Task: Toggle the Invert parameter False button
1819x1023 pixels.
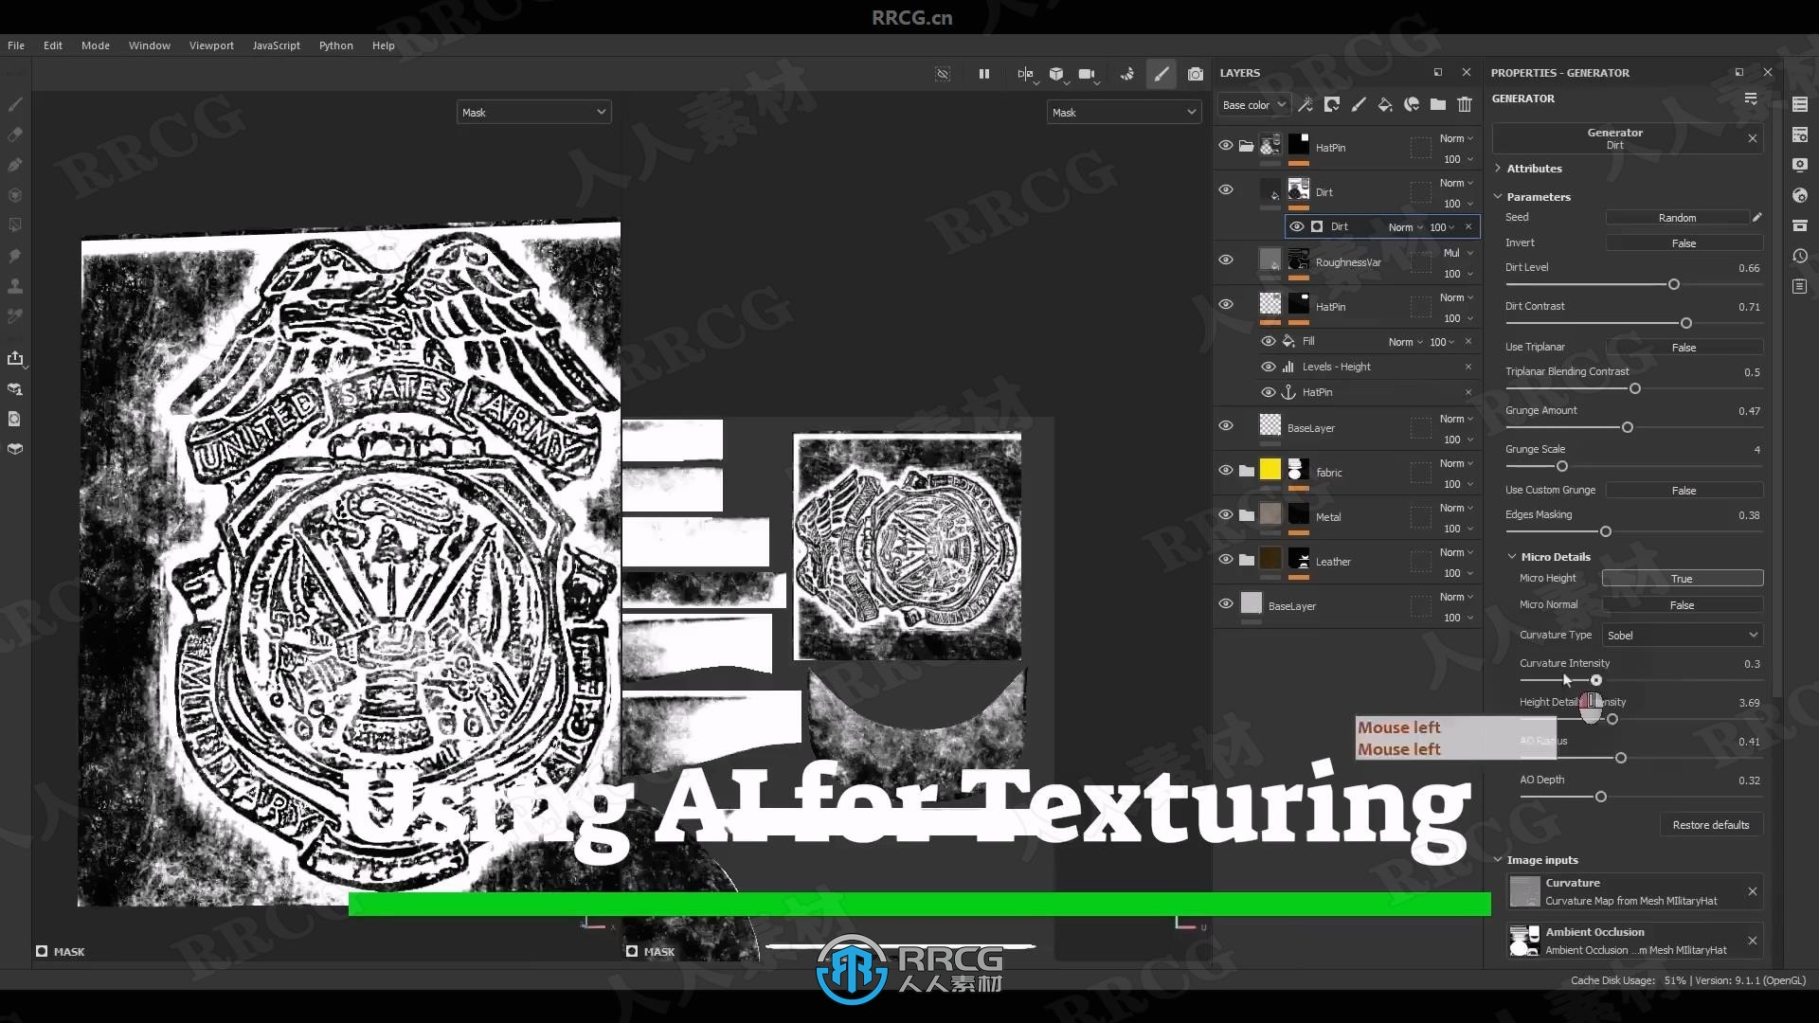Action: pyautogui.click(x=1684, y=243)
